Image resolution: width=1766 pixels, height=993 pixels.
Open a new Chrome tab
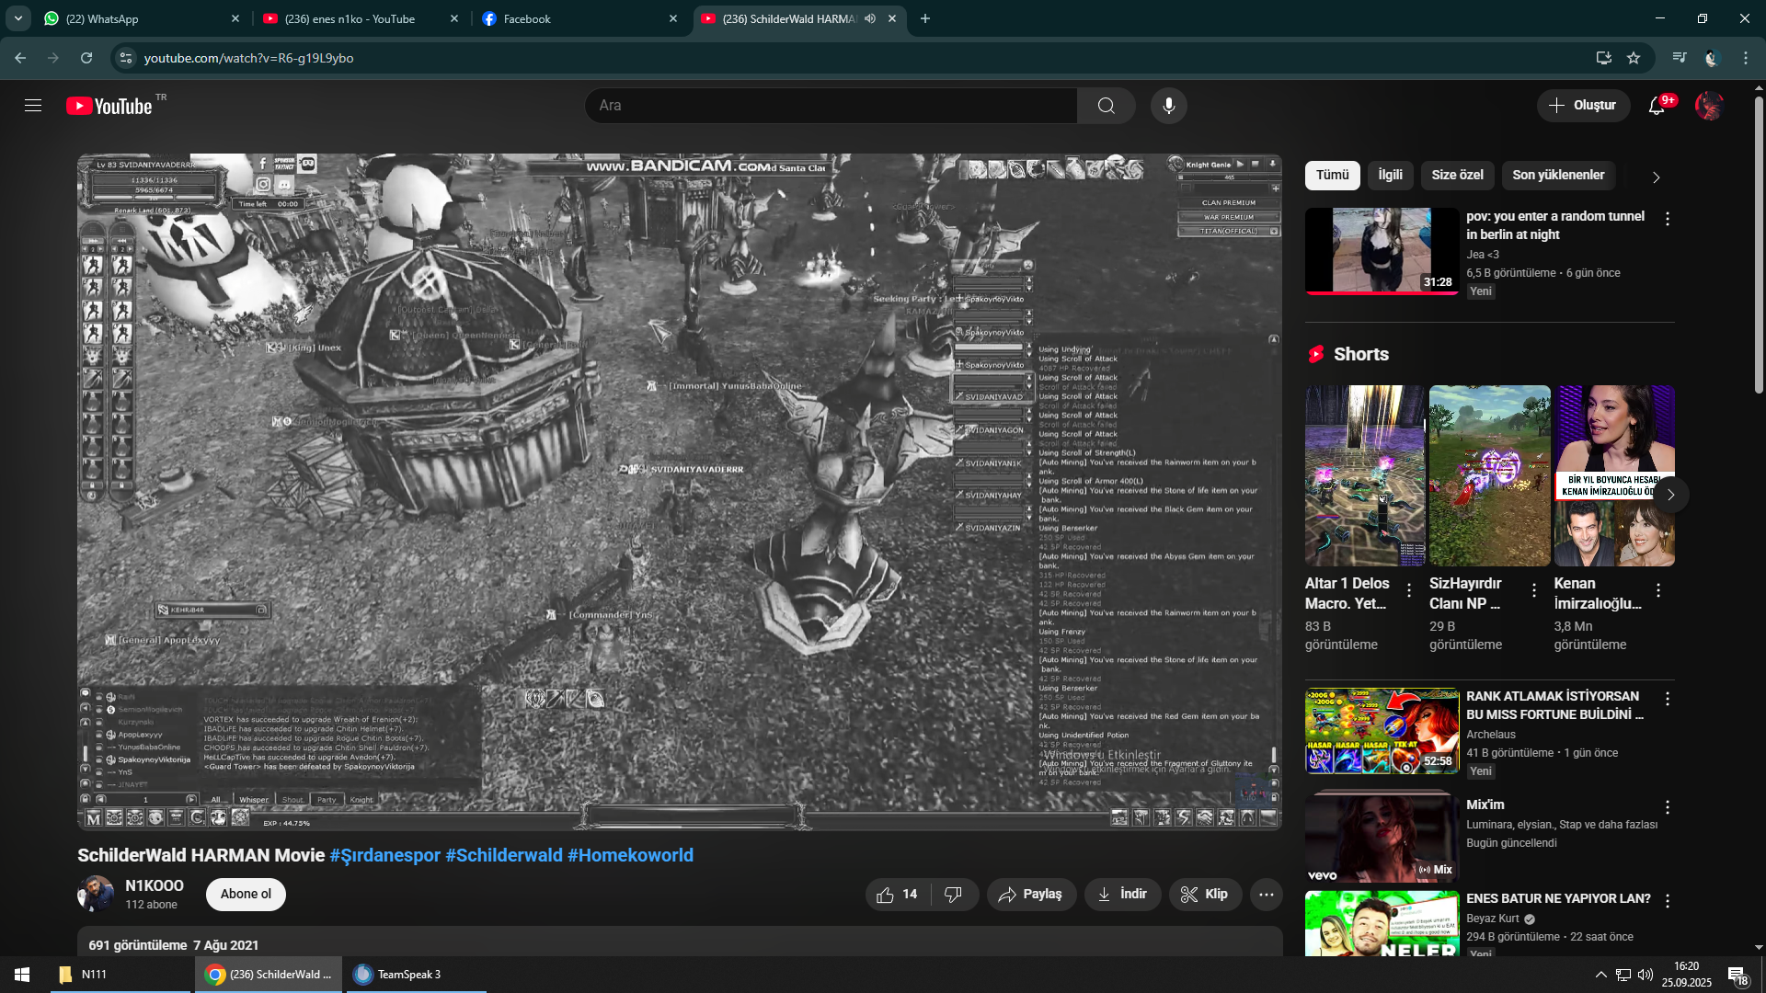click(x=925, y=18)
